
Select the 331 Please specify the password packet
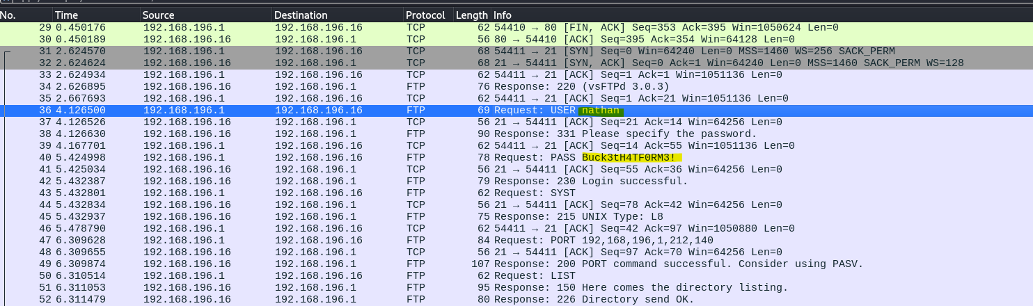click(516, 134)
